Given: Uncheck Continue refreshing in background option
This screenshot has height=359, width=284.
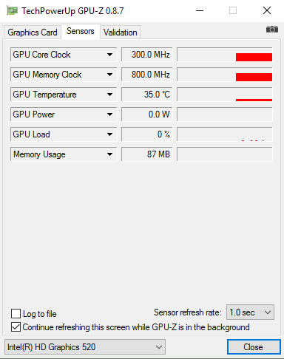Looking at the screenshot, I should tap(16, 327).
